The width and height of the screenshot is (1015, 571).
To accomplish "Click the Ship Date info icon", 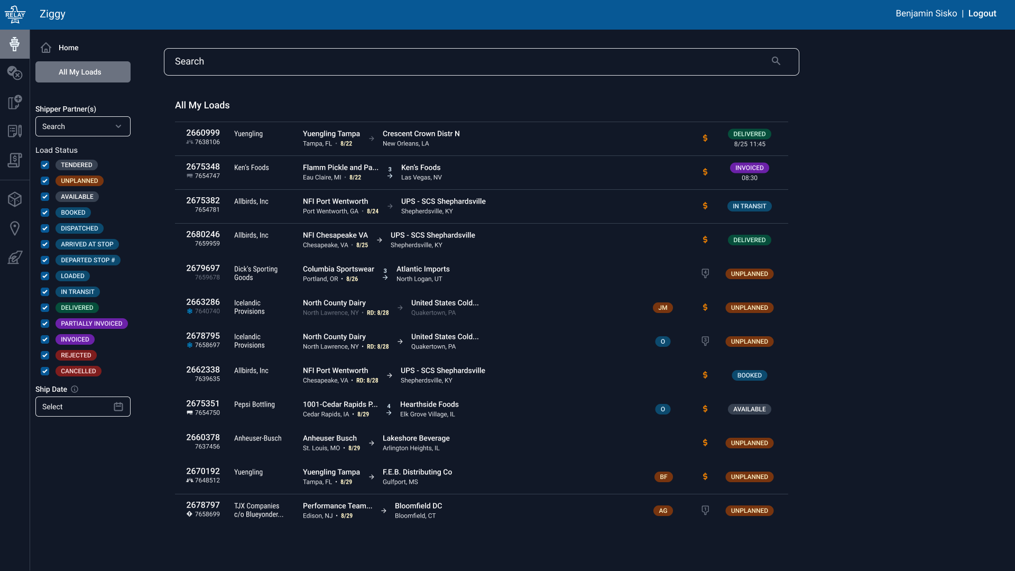I will (x=75, y=389).
